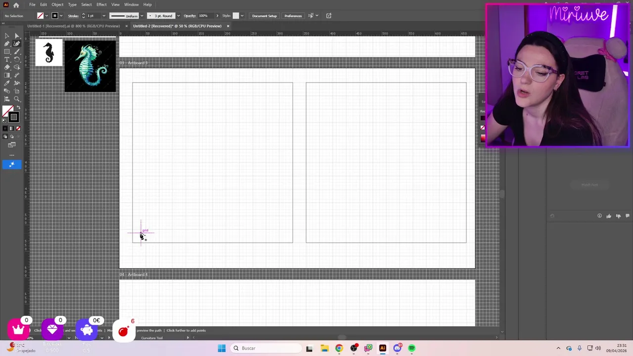Viewport: 633px width, 356px height.
Task: Enable Draw Behind mode
Action: point(11,136)
